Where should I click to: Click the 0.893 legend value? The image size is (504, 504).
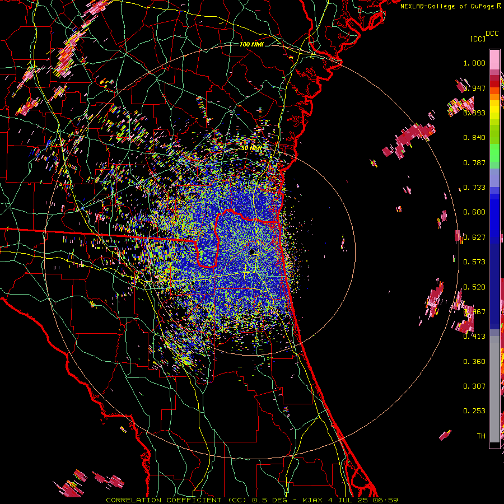(474, 113)
